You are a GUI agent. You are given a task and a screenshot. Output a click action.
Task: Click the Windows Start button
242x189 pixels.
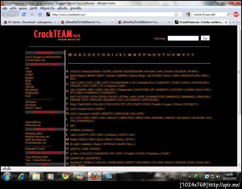coord(7,177)
